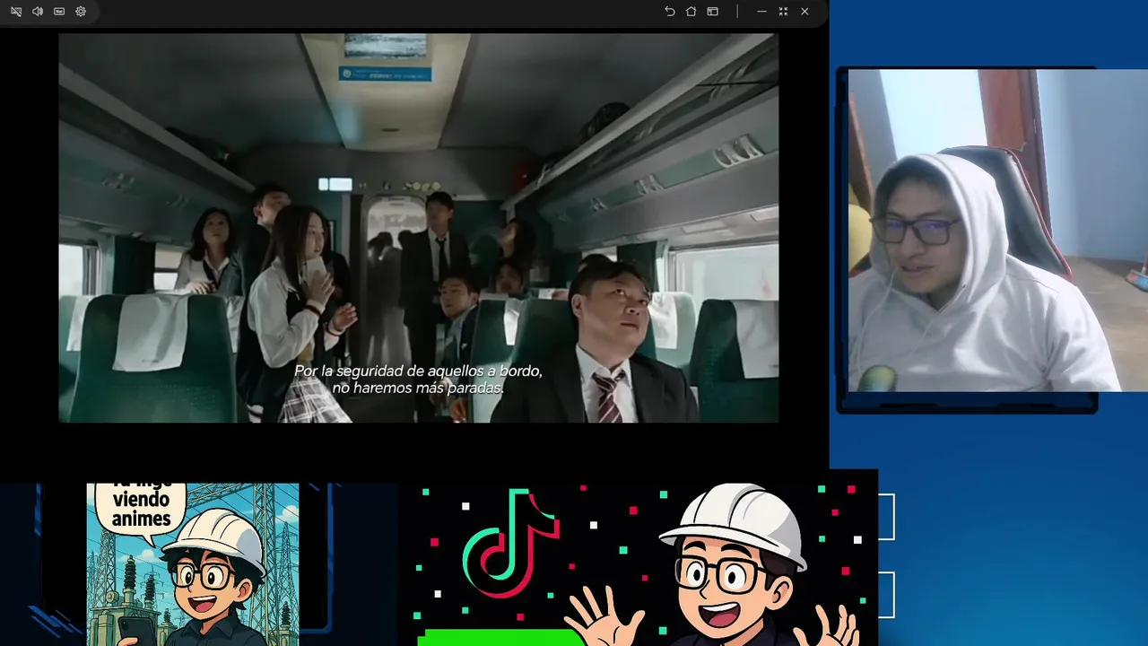Click the home icon in the title bar

tap(691, 12)
